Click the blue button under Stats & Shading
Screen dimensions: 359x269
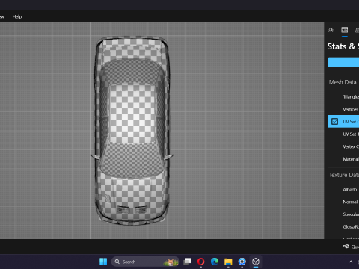343,62
